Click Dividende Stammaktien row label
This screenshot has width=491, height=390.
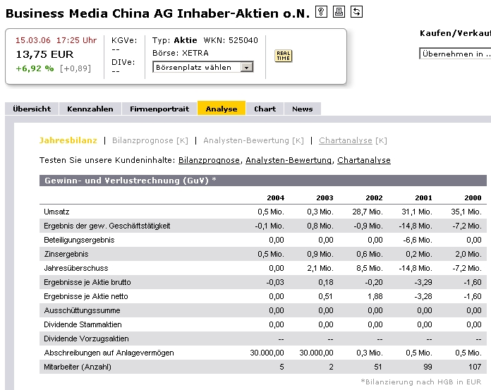83,324
